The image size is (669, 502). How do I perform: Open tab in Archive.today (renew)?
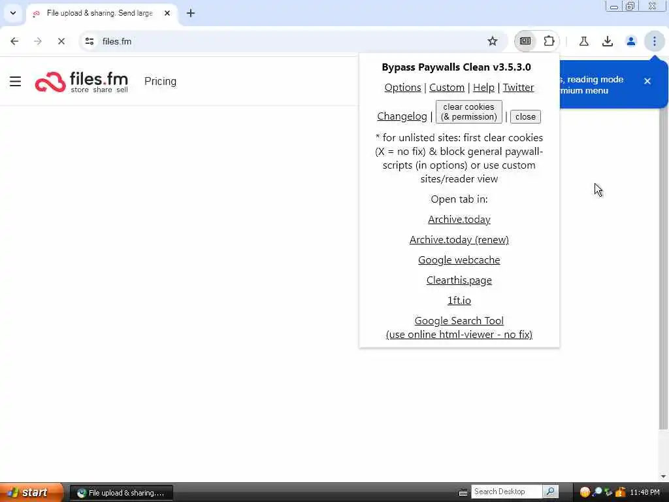(x=459, y=240)
